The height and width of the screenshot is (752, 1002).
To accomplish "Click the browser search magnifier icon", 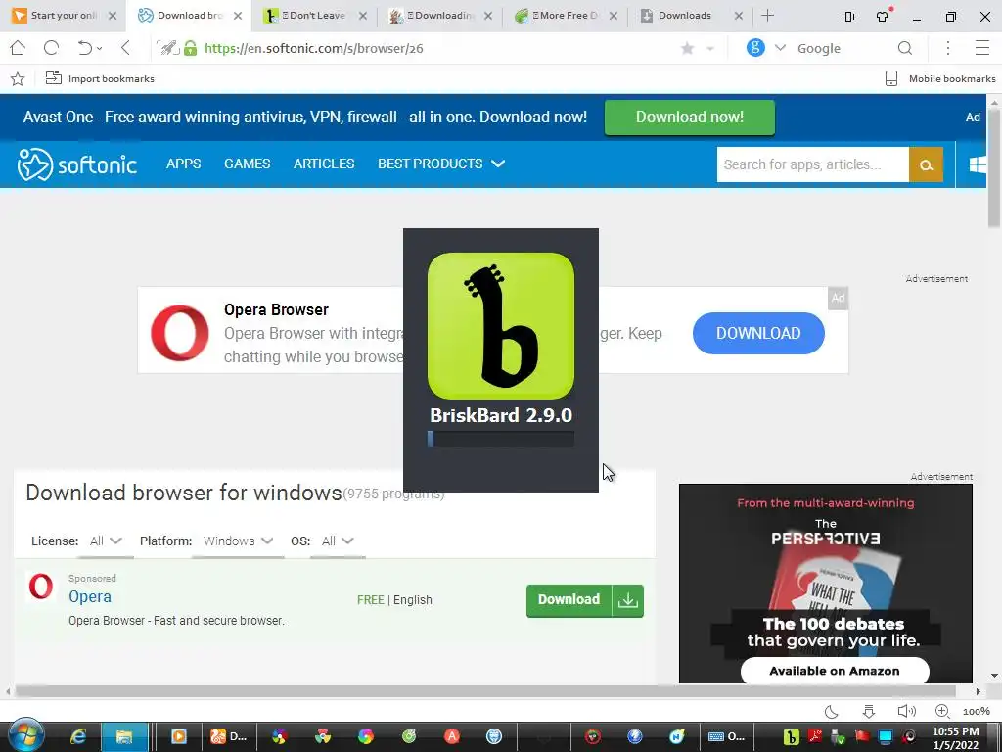I will coord(905,48).
